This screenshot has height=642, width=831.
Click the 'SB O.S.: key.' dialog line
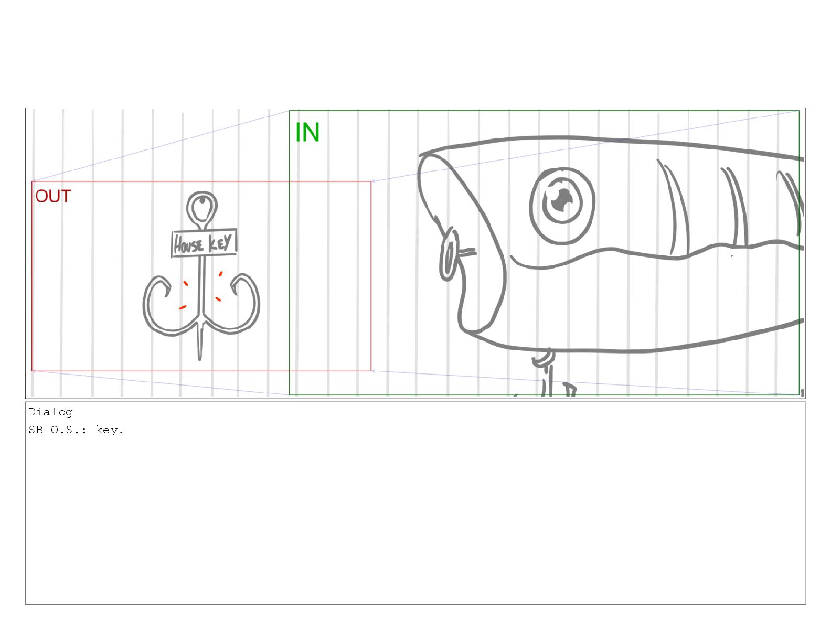point(76,430)
